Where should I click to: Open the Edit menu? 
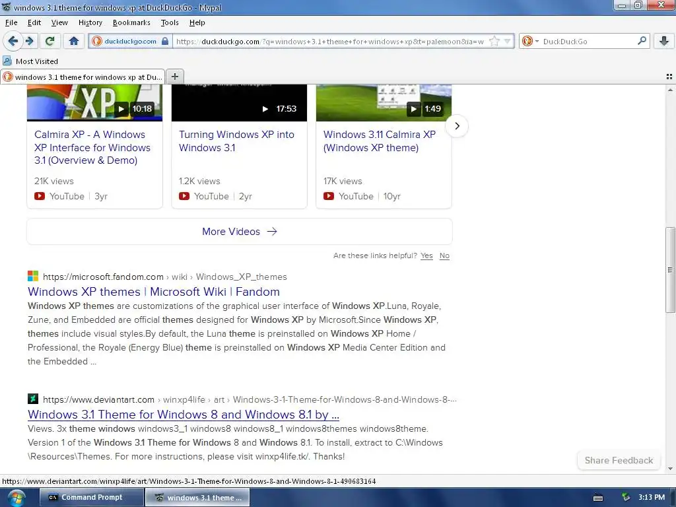(x=34, y=22)
